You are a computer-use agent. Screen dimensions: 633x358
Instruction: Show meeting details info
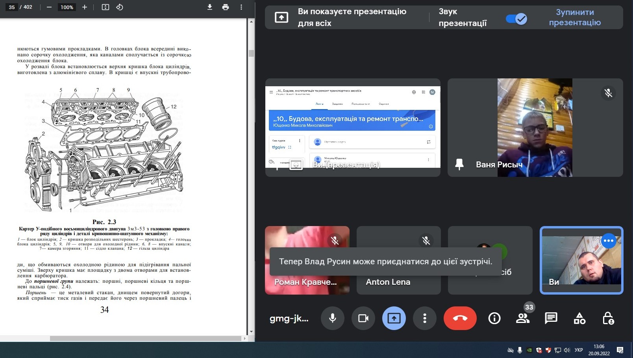494,318
